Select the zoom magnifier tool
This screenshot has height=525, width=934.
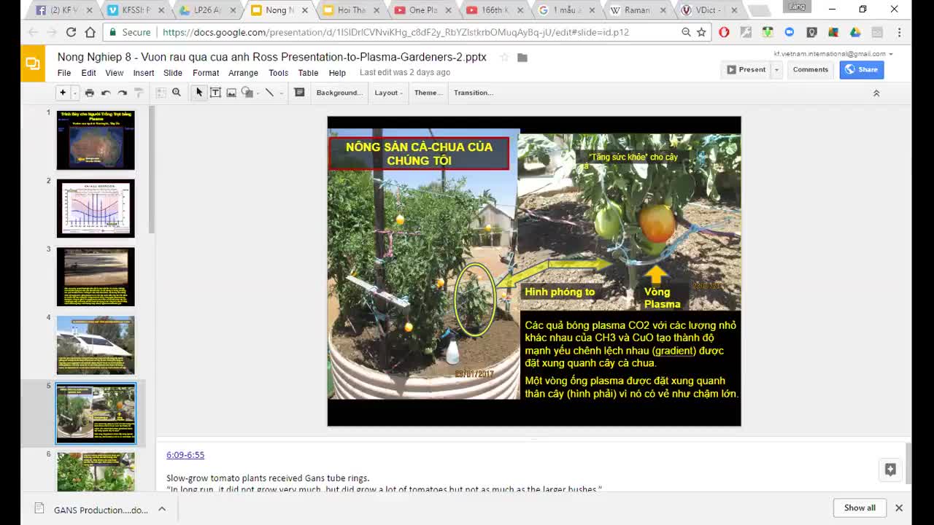point(177,93)
